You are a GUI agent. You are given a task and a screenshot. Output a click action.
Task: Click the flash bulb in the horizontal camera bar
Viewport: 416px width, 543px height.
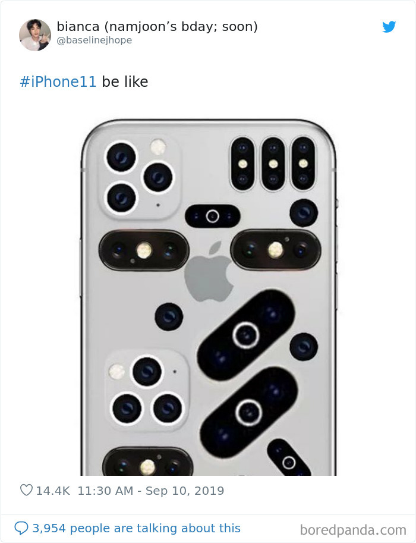pyautogui.click(x=144, y=250)
